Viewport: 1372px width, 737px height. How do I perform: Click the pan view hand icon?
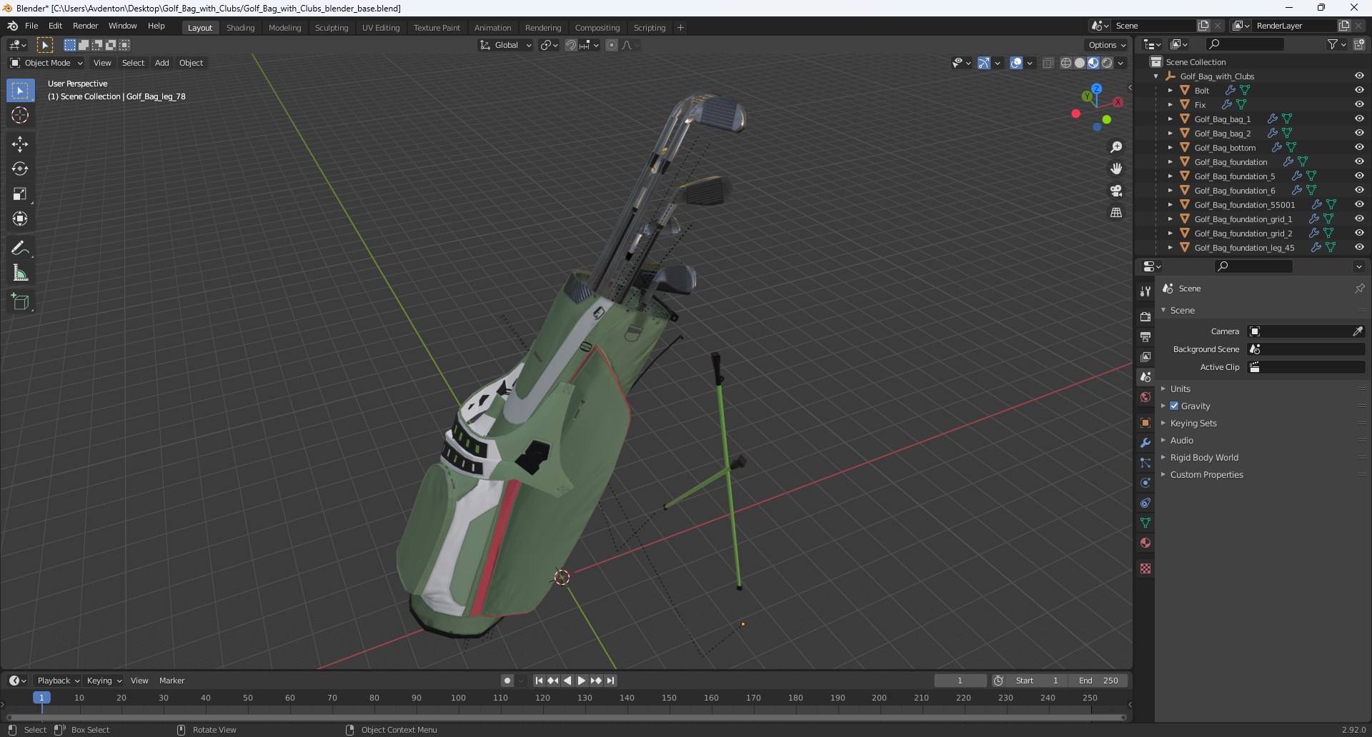tap(1116, 169)
